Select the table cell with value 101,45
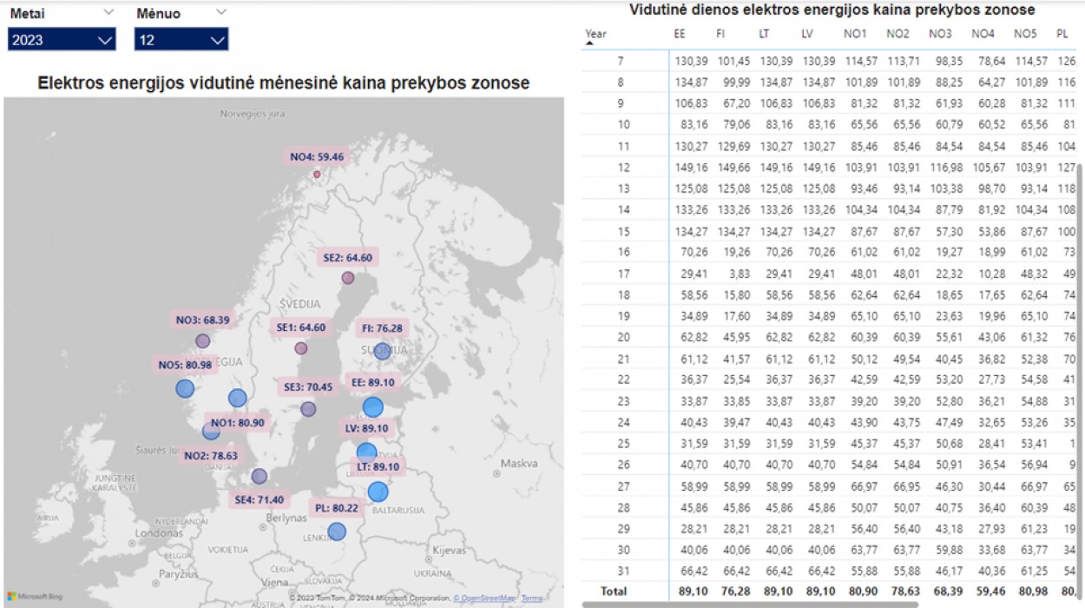This screenshot has width=1085, height=608. point(733,61)
